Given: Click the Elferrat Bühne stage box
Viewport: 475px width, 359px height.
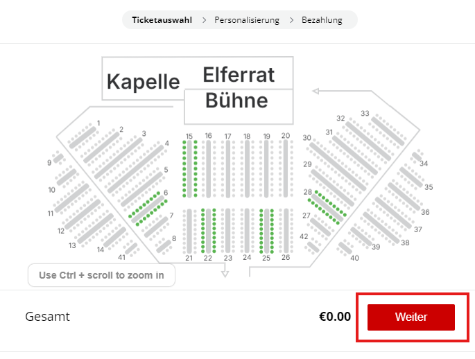Looking at the screenshot, I should (x=239, y=88).
